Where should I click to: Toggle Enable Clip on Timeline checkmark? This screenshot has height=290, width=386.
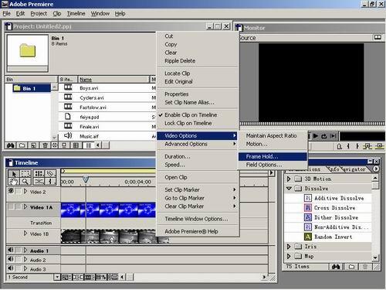[191, 115]
